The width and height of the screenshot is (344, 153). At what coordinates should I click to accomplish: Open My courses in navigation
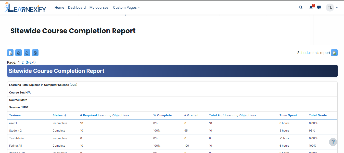(x=99, y=7)
